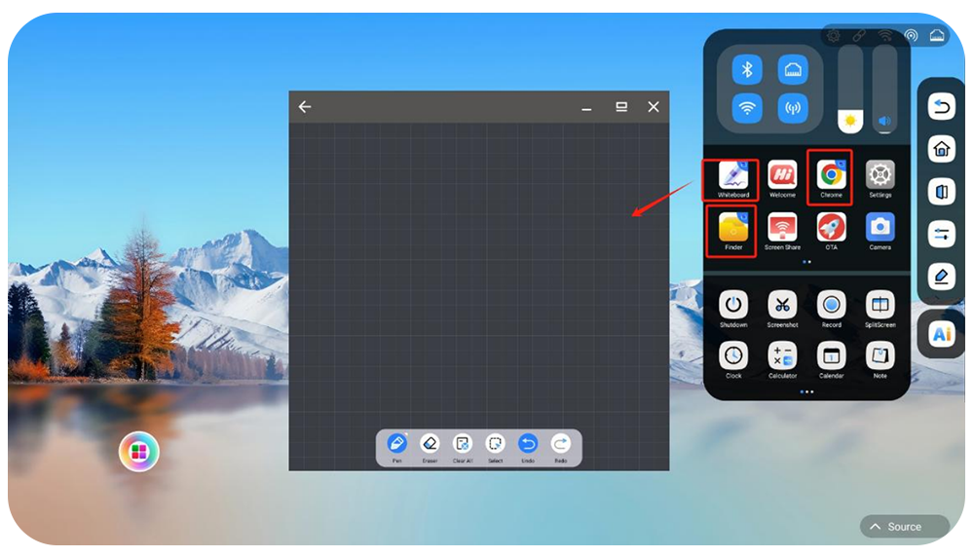Undo the last whiteboard stroke
The width and height of the screenshot is (974, 557).
click(x=528, y=444)
